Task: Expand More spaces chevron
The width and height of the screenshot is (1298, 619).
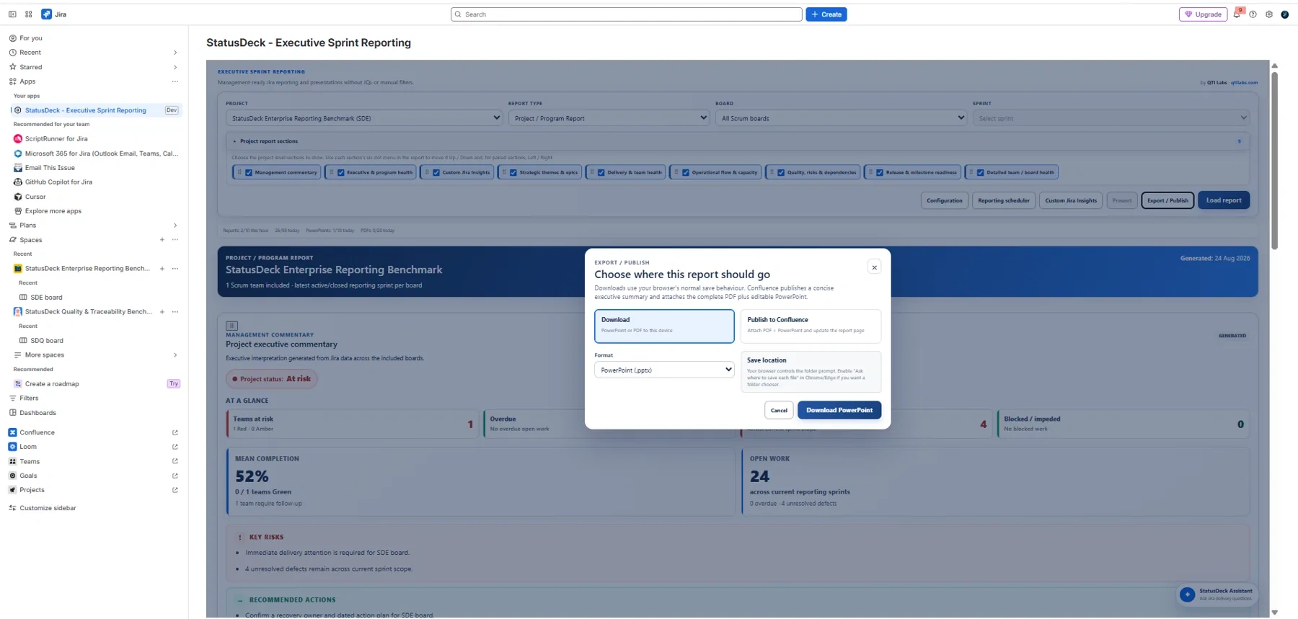Action: click(x=175, y=355)
